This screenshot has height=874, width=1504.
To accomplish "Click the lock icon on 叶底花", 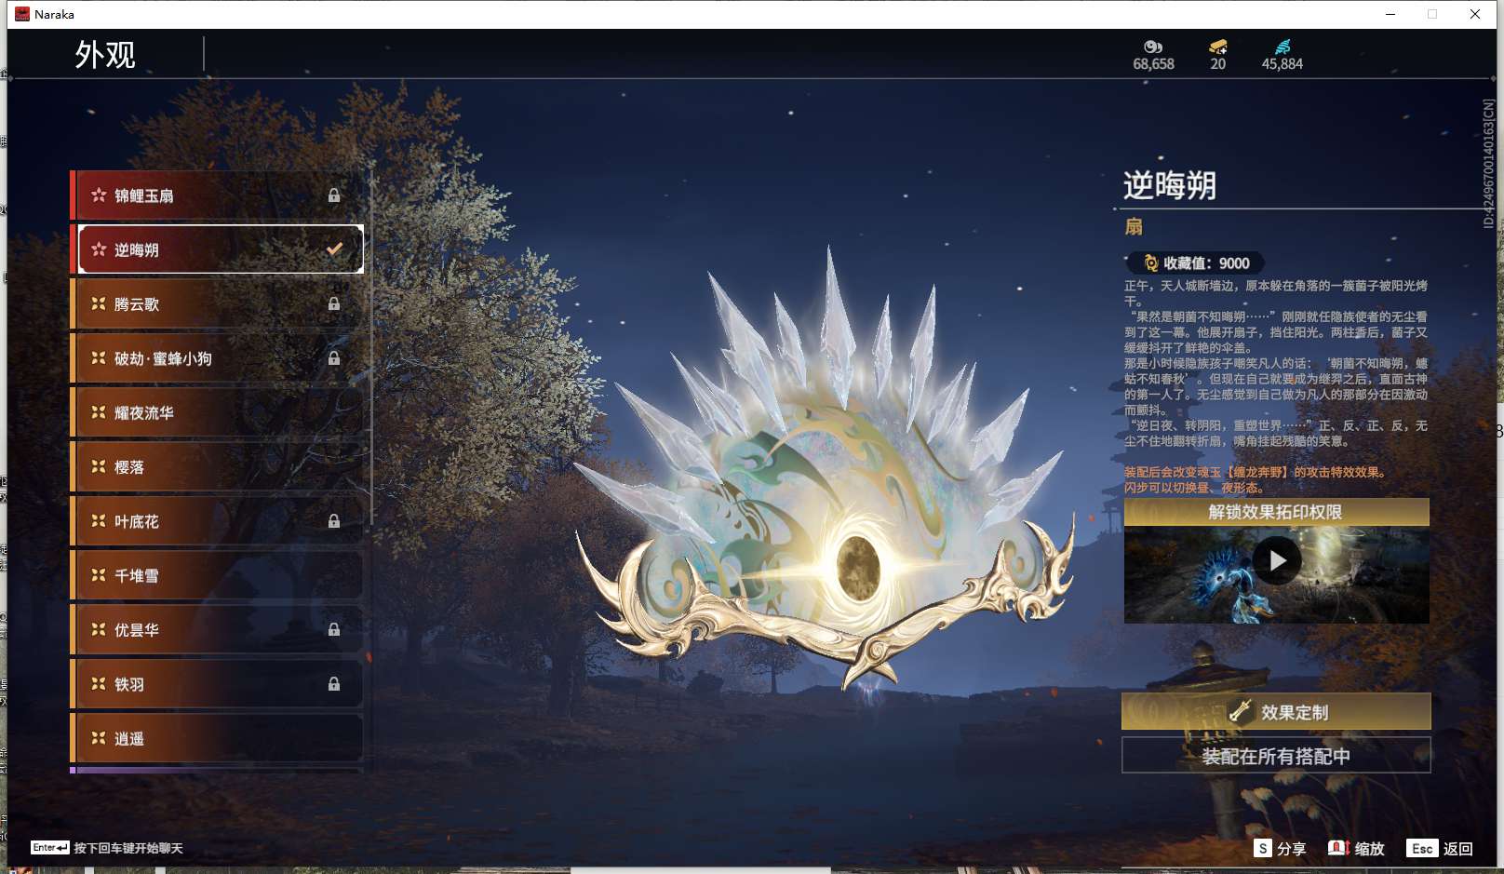I will coord(334,521).
